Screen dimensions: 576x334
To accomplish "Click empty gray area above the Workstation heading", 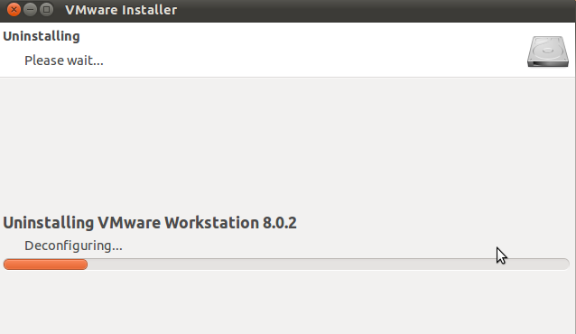I will [286, 144].
